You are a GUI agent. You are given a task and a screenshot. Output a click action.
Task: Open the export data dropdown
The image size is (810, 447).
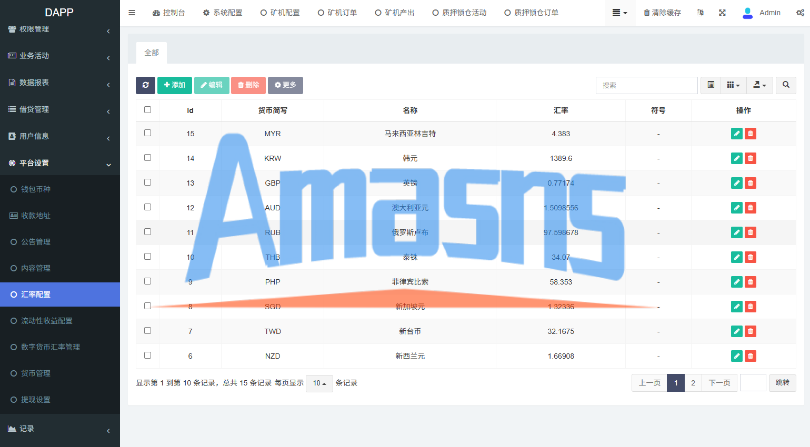[x=759, y=85]
